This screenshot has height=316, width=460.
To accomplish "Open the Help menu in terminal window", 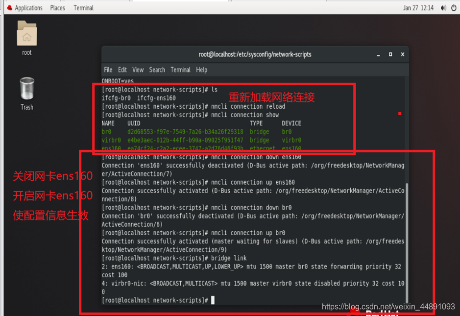I will coord(201,70).
